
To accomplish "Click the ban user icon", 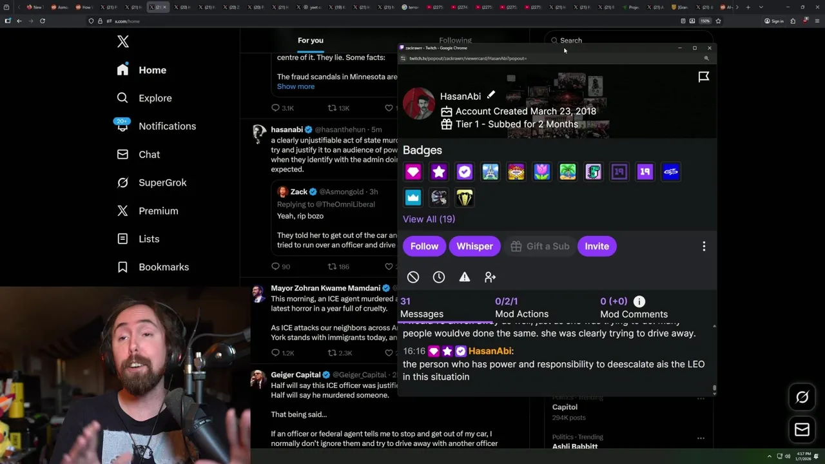I will [x=413, y=277].
